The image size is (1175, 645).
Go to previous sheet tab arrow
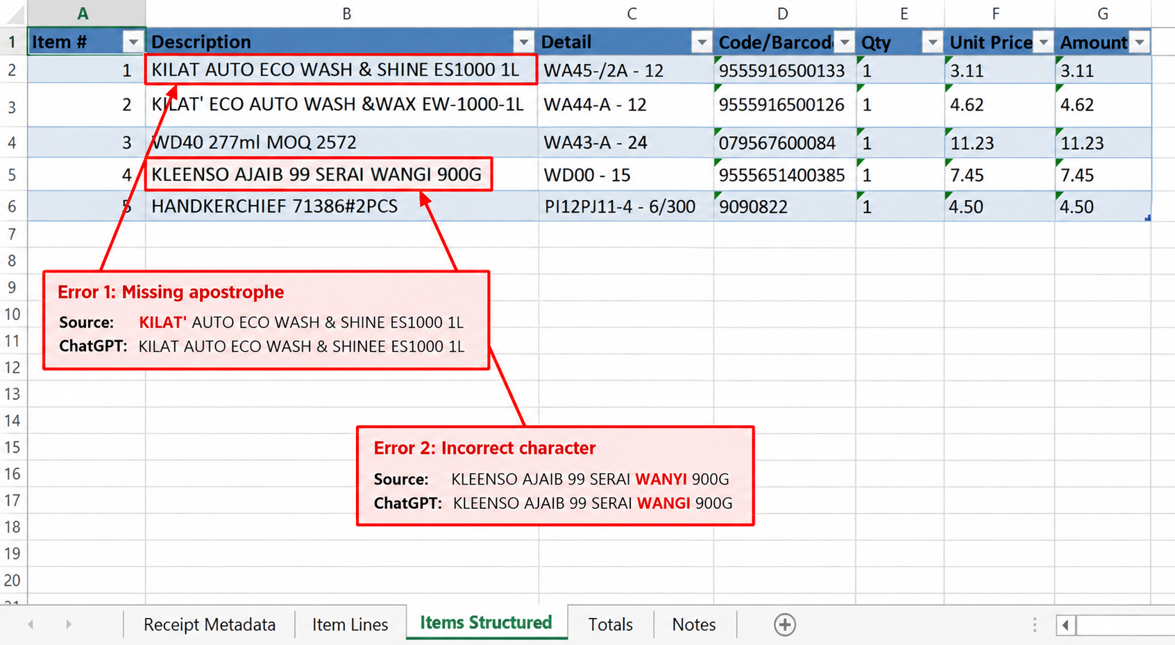31,624
